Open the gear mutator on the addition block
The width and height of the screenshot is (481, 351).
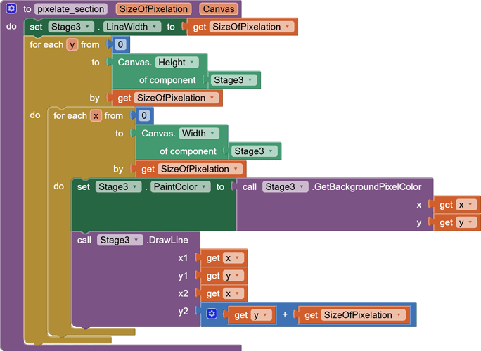pyautogui.click(x=212, y=314)
